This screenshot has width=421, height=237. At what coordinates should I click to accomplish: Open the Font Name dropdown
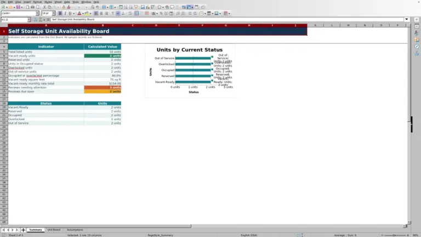(37, 13)
